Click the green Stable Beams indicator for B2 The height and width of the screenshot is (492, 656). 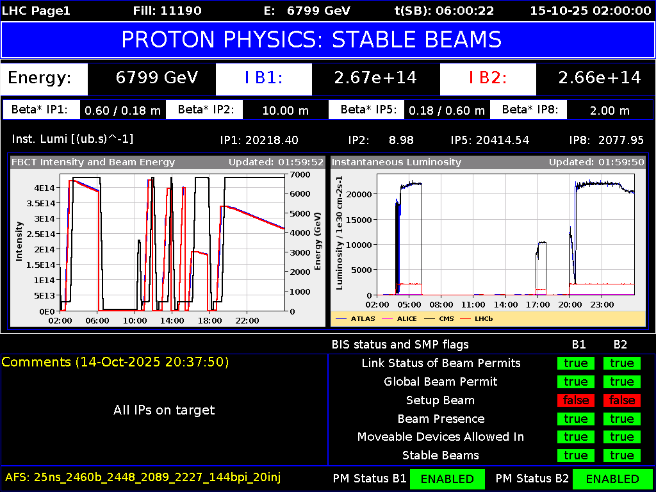point(621,455)
